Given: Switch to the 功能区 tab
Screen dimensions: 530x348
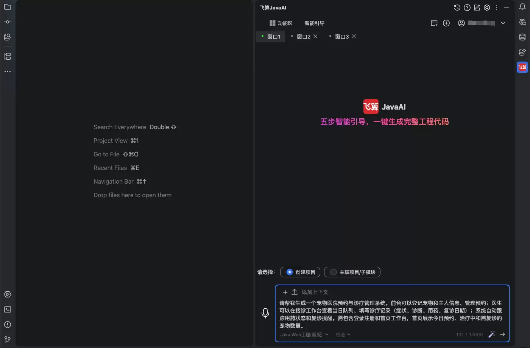Looking at the screenshot, I should (x=281, y=23).
